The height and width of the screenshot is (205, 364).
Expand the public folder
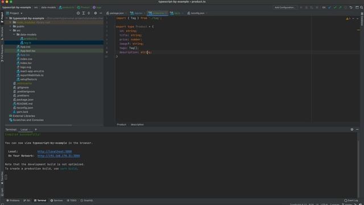tap(10, 26)
